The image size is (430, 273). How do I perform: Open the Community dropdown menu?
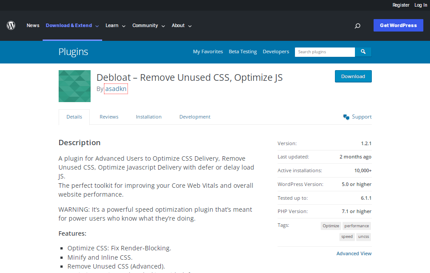click(148, 26)
